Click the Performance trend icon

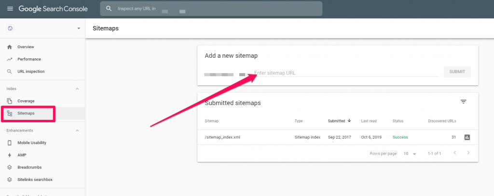[10, 59]
